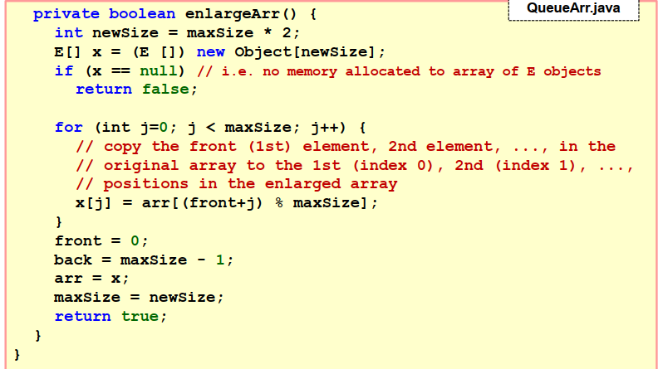Click the line 'maxSize = newSize;'
Viewport: 658px width, 369px height.
point(139,298)
